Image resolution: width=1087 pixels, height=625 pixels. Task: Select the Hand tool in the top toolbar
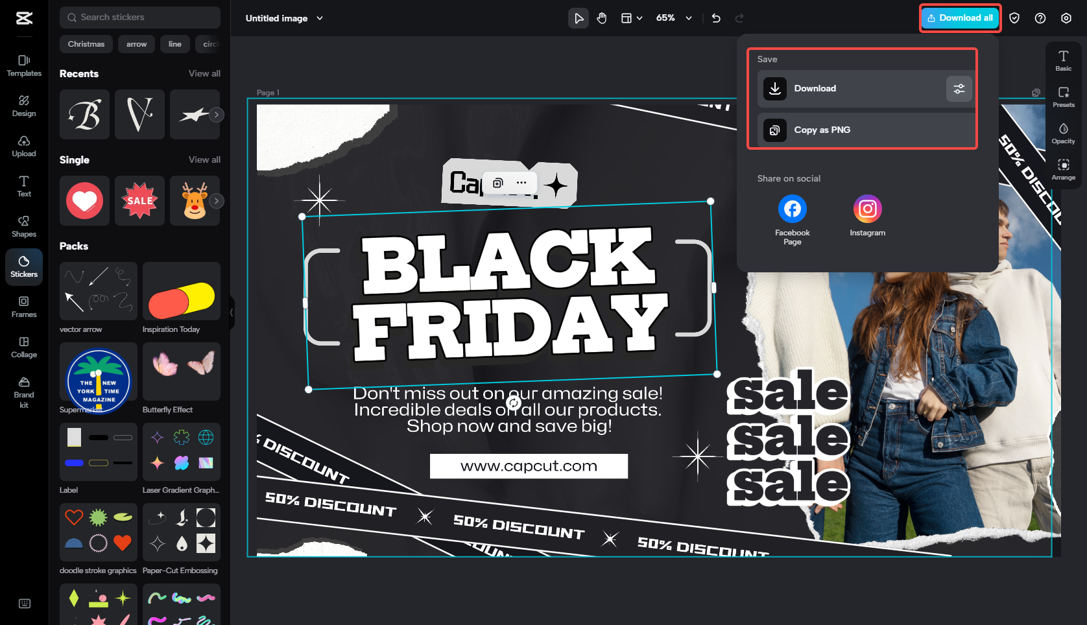click(x=601, y=18)
